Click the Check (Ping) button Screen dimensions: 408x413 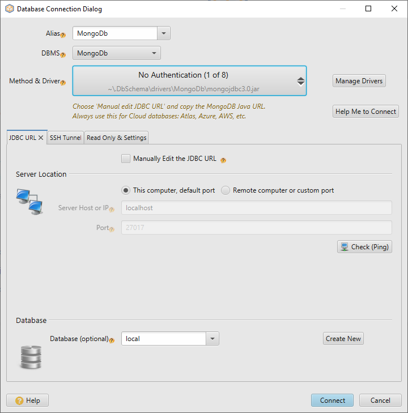(364, 247)
